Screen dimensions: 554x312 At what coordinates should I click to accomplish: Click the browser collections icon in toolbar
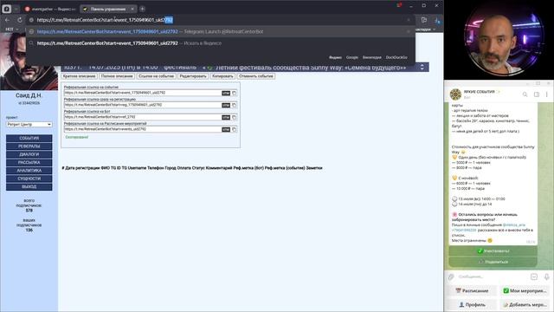(424, 20)
